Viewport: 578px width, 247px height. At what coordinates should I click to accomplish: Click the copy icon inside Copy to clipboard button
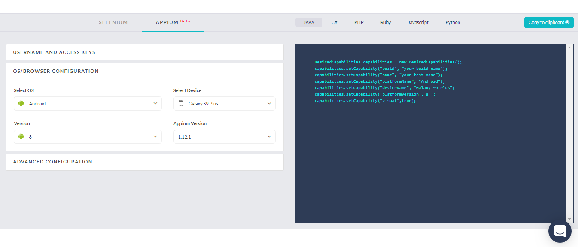pyautogui.click(x=568, y=22)
